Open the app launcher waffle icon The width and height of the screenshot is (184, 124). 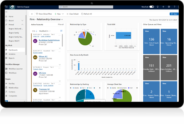(x=7, y=7)
